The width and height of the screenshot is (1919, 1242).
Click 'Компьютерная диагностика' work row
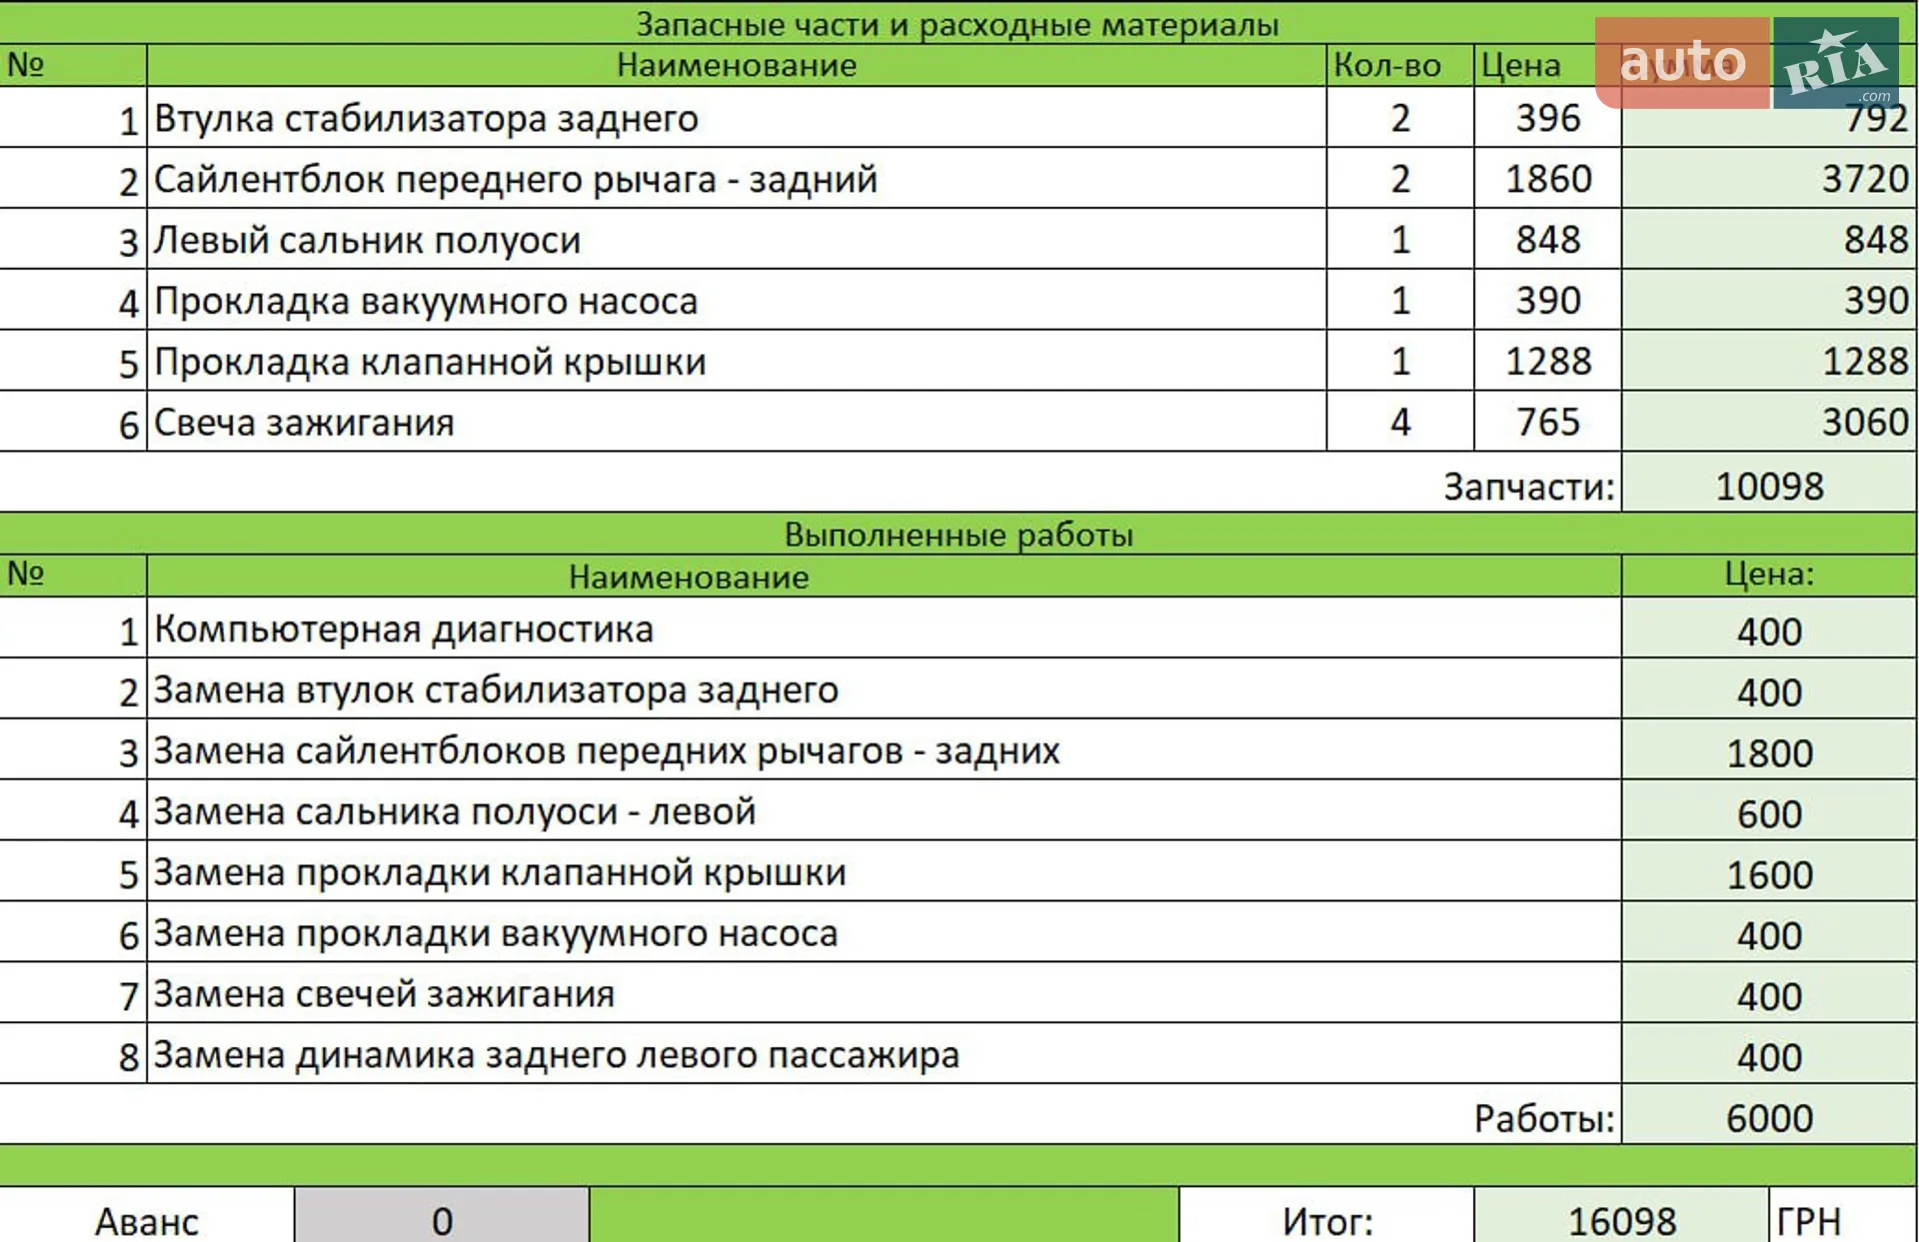pyautogui.click(x=884, y=629)
